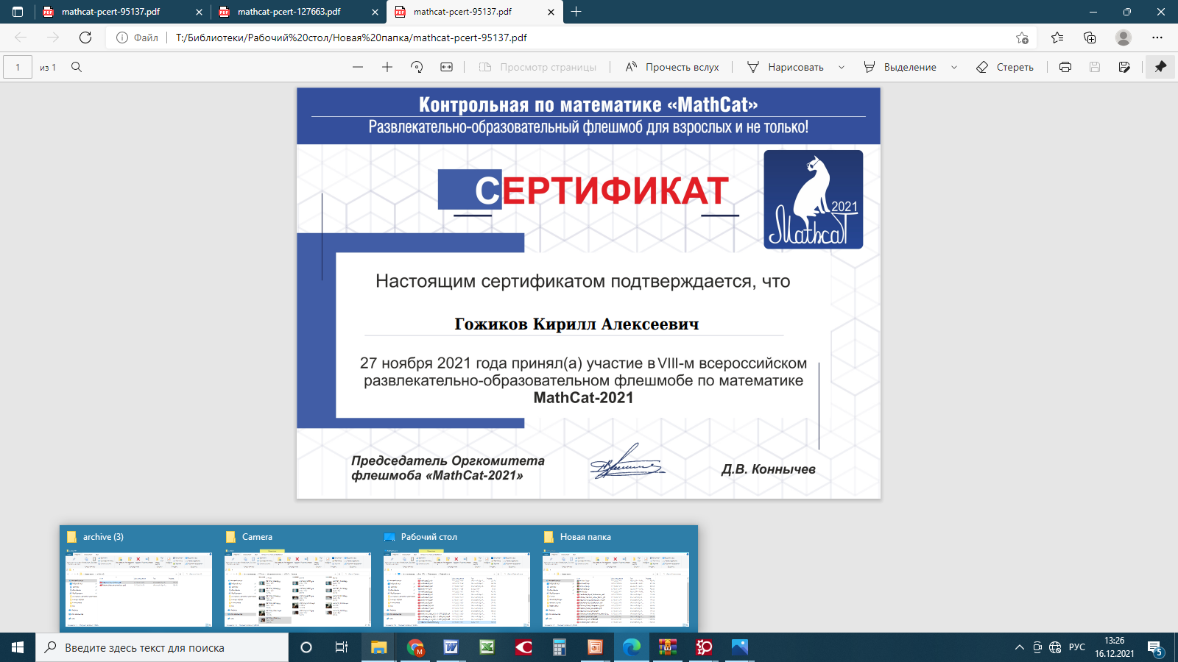Click the СЕРТИФИКАТ heading

(602, 191)
